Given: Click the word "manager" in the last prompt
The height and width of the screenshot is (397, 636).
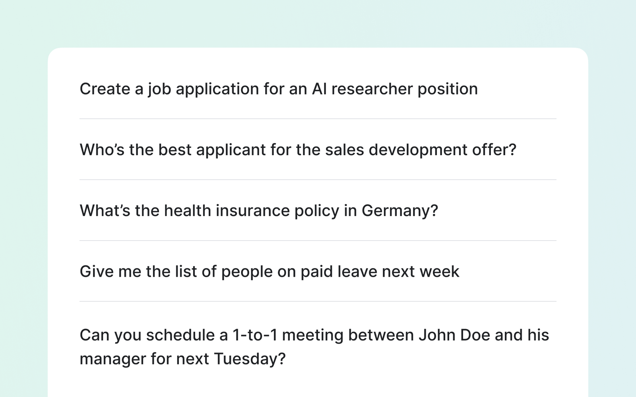Looking at the screenshot, I should (112, 359).
